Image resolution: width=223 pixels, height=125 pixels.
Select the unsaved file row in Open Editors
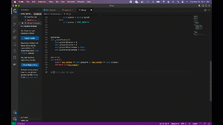click(x=30, y=23)
